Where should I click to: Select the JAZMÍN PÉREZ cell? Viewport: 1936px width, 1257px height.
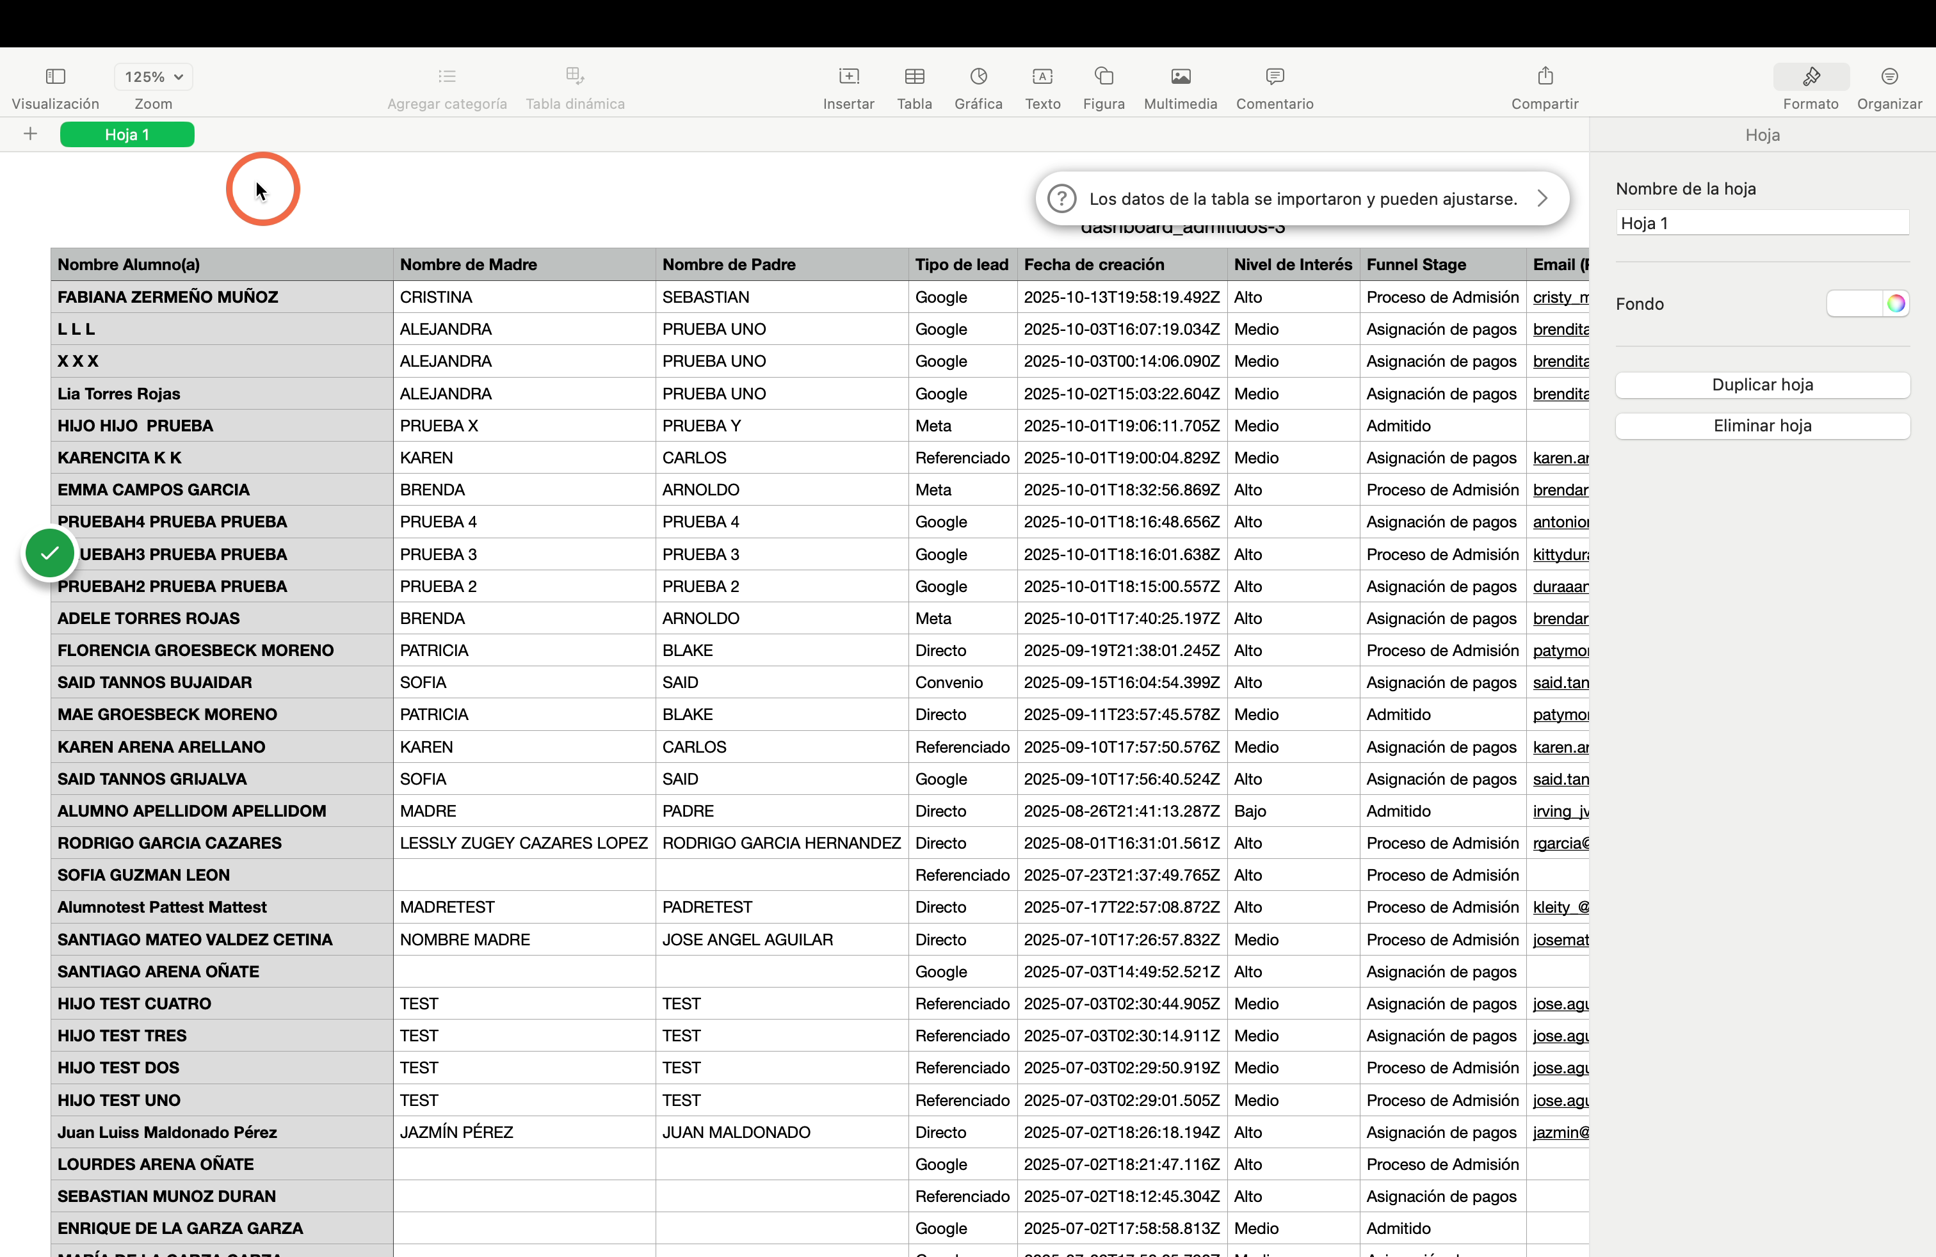525,1133
